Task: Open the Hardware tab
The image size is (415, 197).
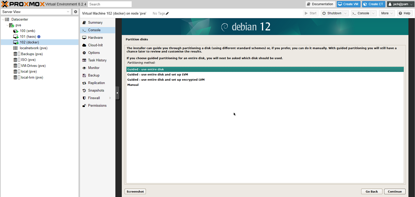Action: [x=97, y=38]
